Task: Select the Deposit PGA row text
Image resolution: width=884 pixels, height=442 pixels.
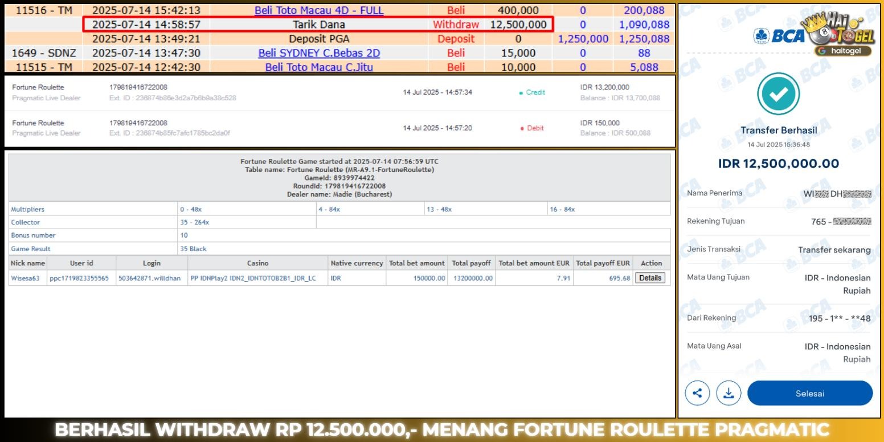Action: 319,39
